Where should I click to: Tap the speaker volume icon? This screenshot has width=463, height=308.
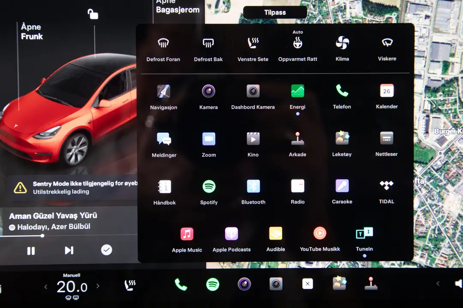coord(459,284)
